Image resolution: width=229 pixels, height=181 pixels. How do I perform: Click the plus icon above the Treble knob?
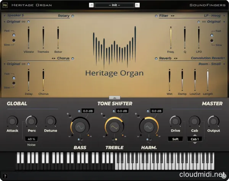pos(102,114)
